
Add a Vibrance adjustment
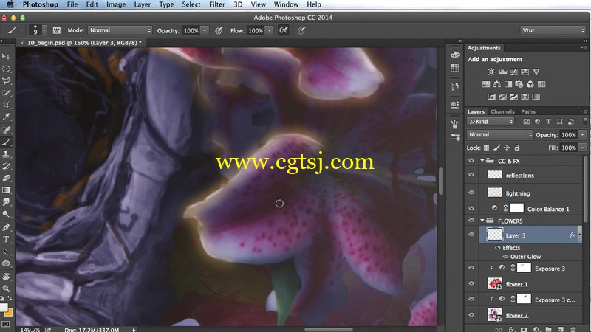536,72
